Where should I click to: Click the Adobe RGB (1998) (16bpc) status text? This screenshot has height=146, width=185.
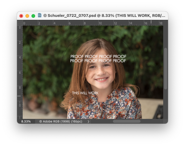(61, 121)
